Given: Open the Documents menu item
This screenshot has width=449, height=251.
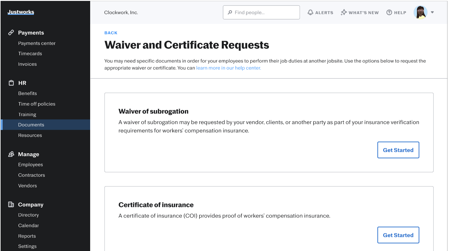Looking at the screenshot, I should point(31,125).
